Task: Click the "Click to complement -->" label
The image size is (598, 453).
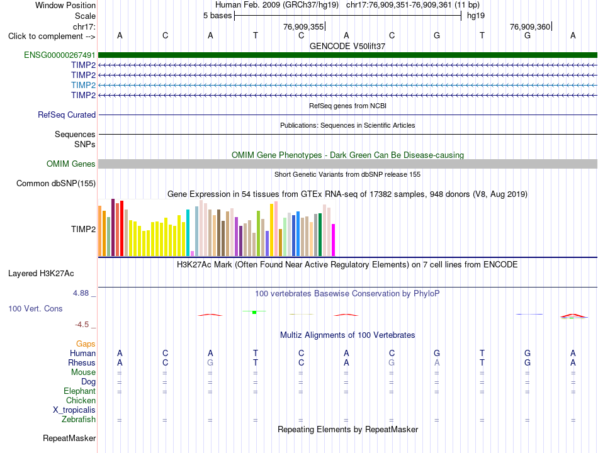Action: (52, 36)
